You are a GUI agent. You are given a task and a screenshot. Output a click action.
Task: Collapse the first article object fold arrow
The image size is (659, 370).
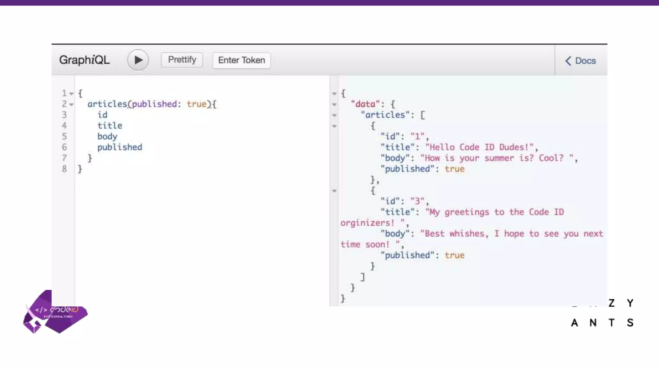pos(334,126)
